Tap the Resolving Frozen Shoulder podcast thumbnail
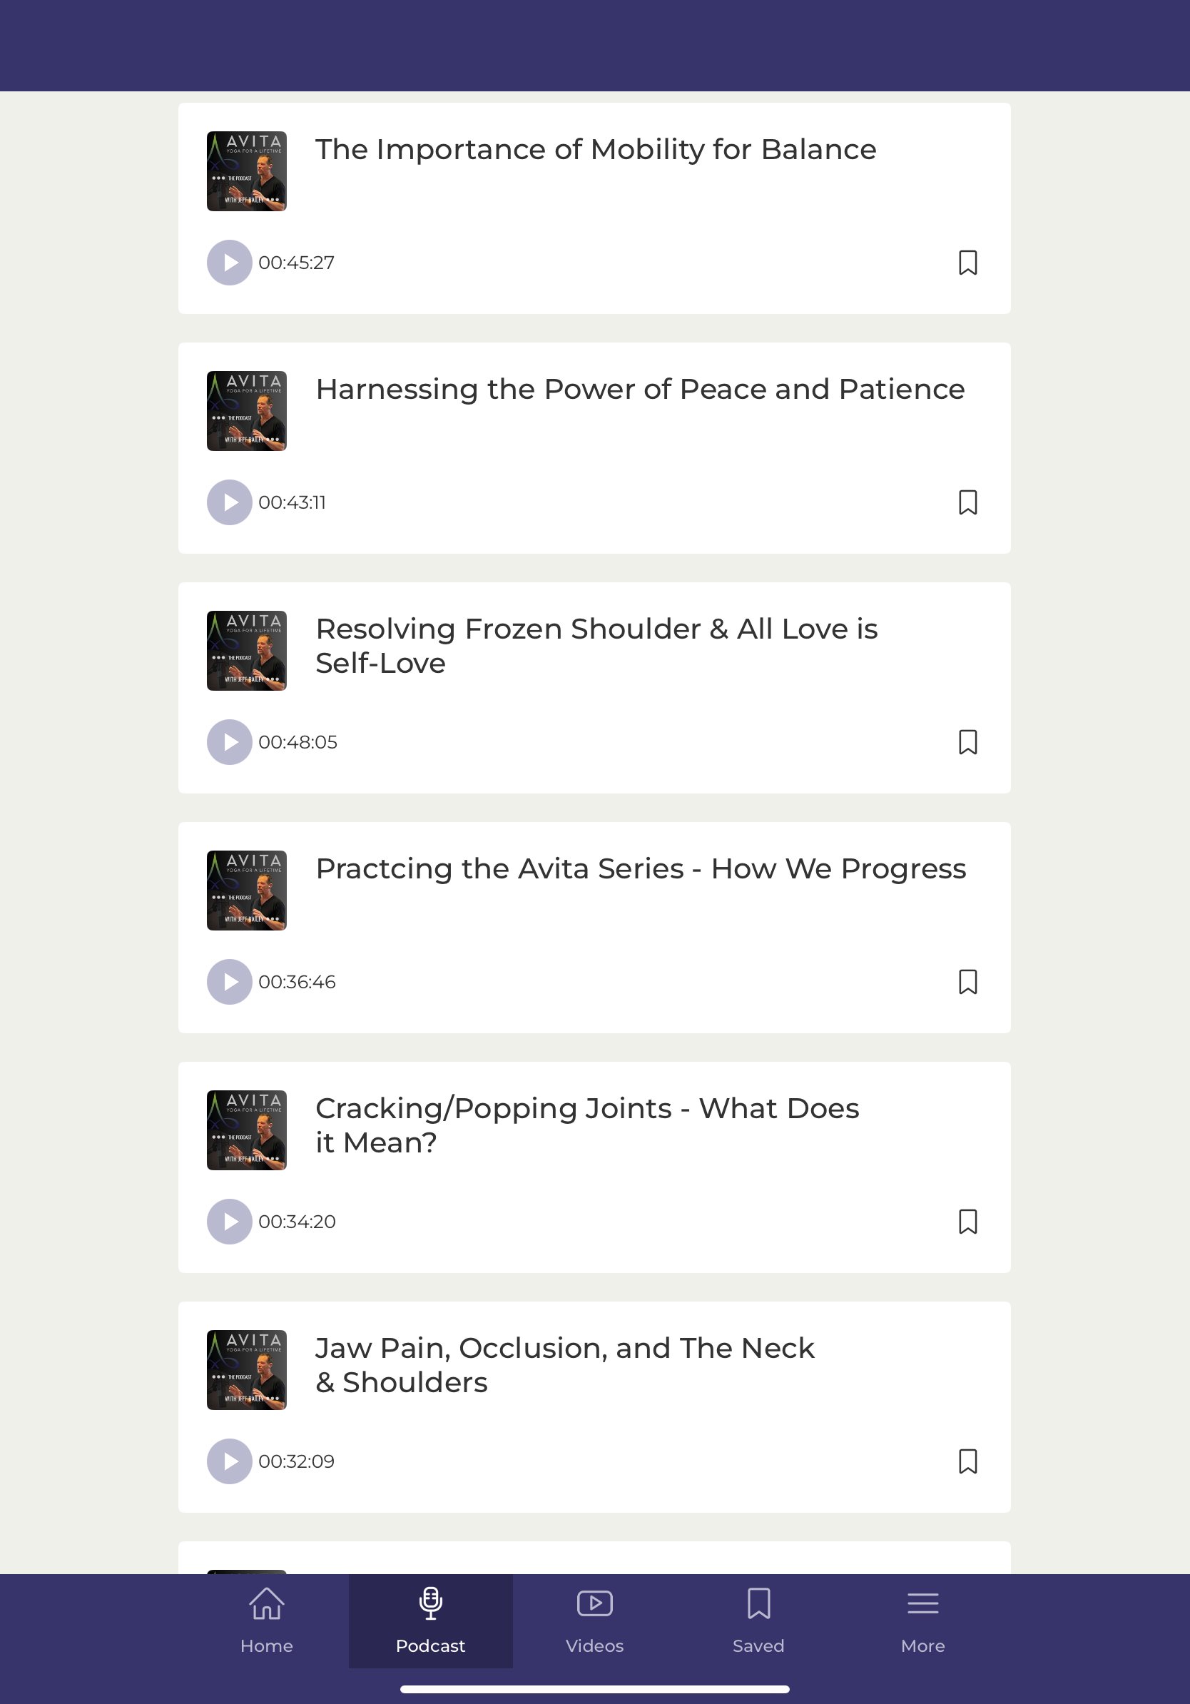Viewport: 1190px width, 1704px height. tap(246, 651)
